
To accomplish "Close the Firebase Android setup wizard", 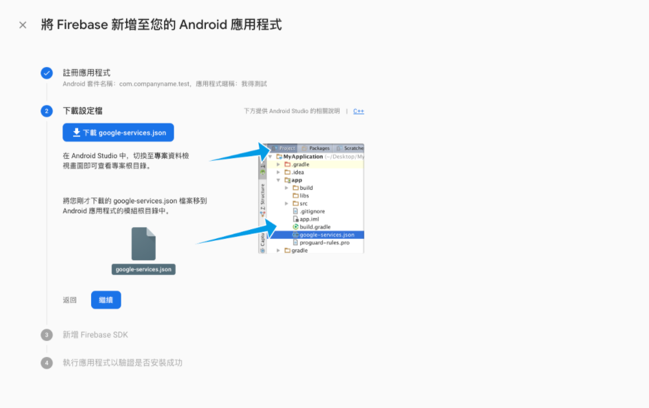I will (23, 25).
